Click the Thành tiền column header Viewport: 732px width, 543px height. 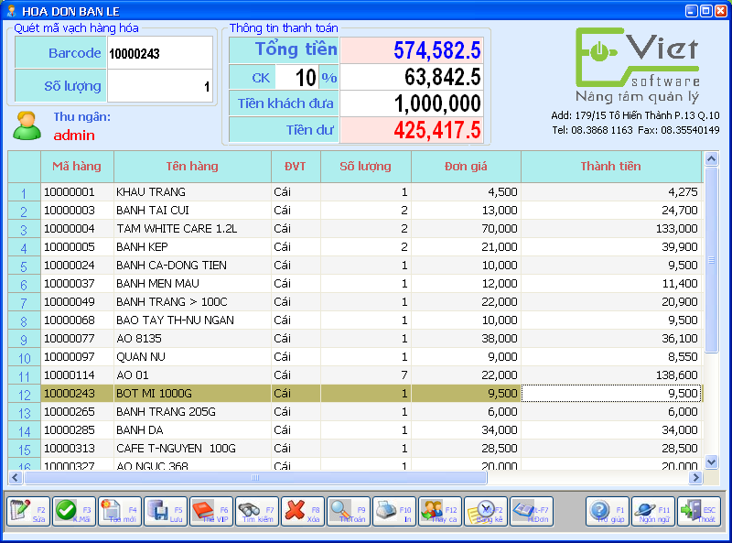(611, 167)
